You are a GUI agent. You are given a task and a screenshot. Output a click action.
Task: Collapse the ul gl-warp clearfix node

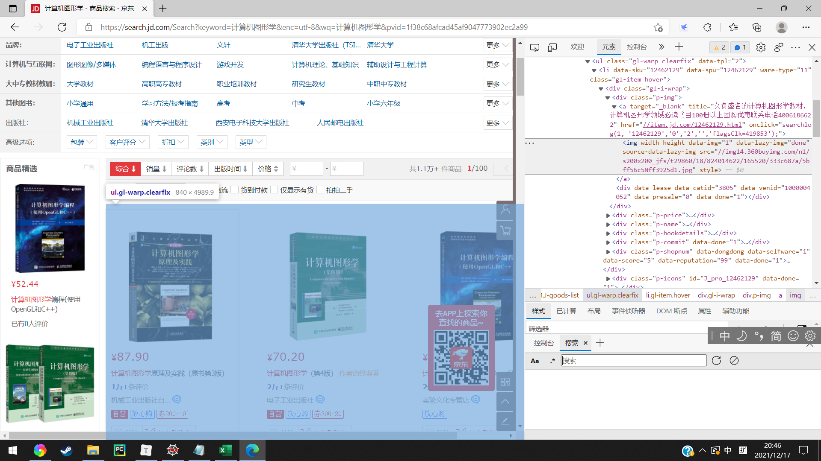pyautogui.click(x=588, y=61)
